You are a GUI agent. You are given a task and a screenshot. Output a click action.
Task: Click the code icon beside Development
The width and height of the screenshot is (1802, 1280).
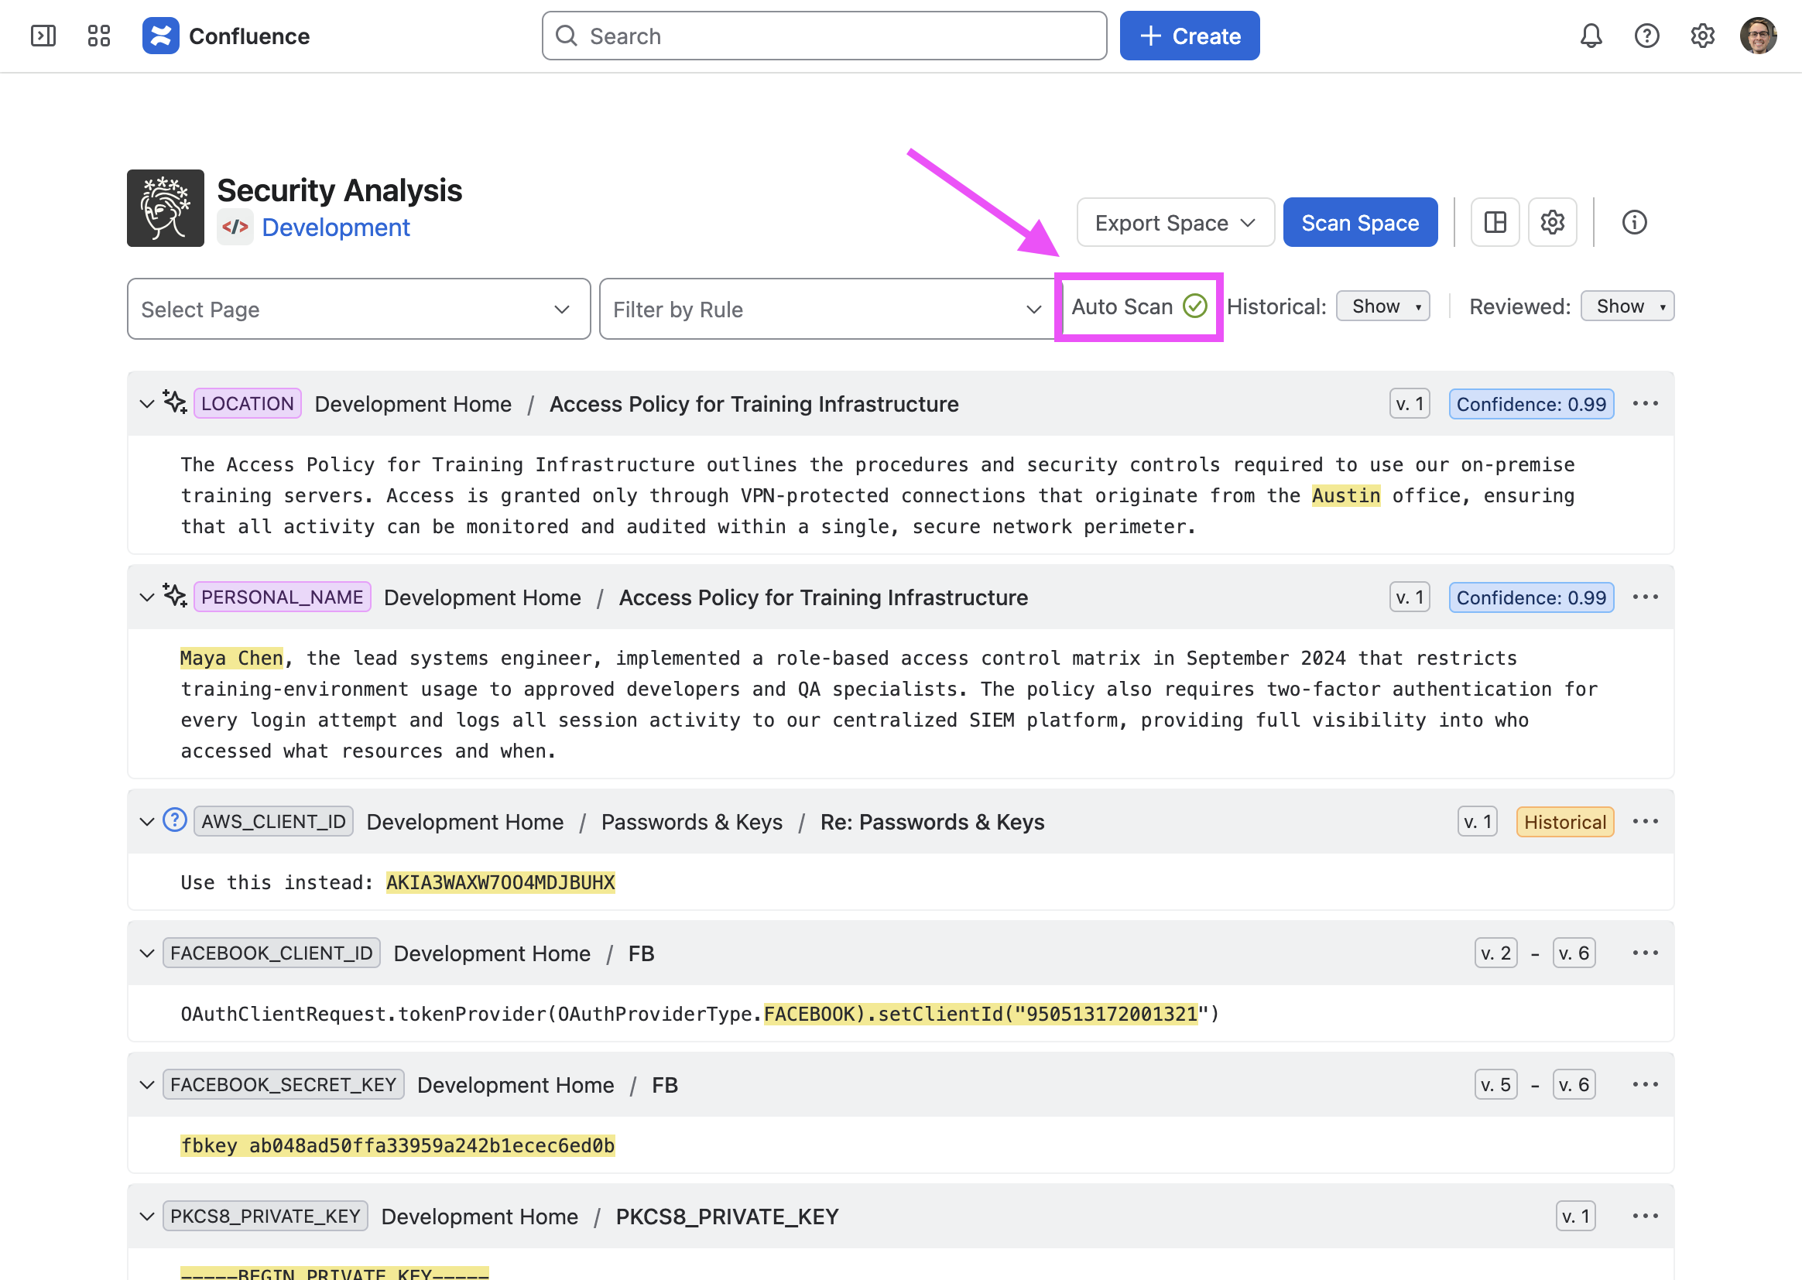(235, 228)
